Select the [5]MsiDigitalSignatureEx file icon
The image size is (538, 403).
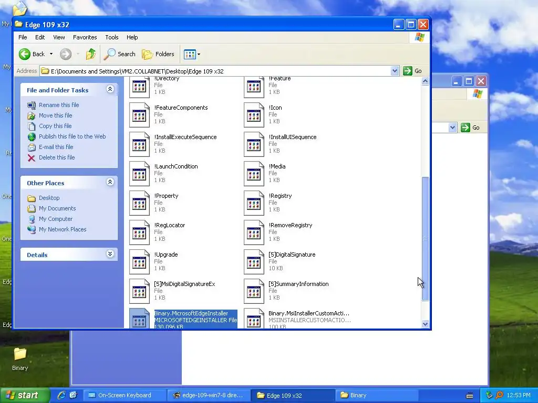pos(139,292)
